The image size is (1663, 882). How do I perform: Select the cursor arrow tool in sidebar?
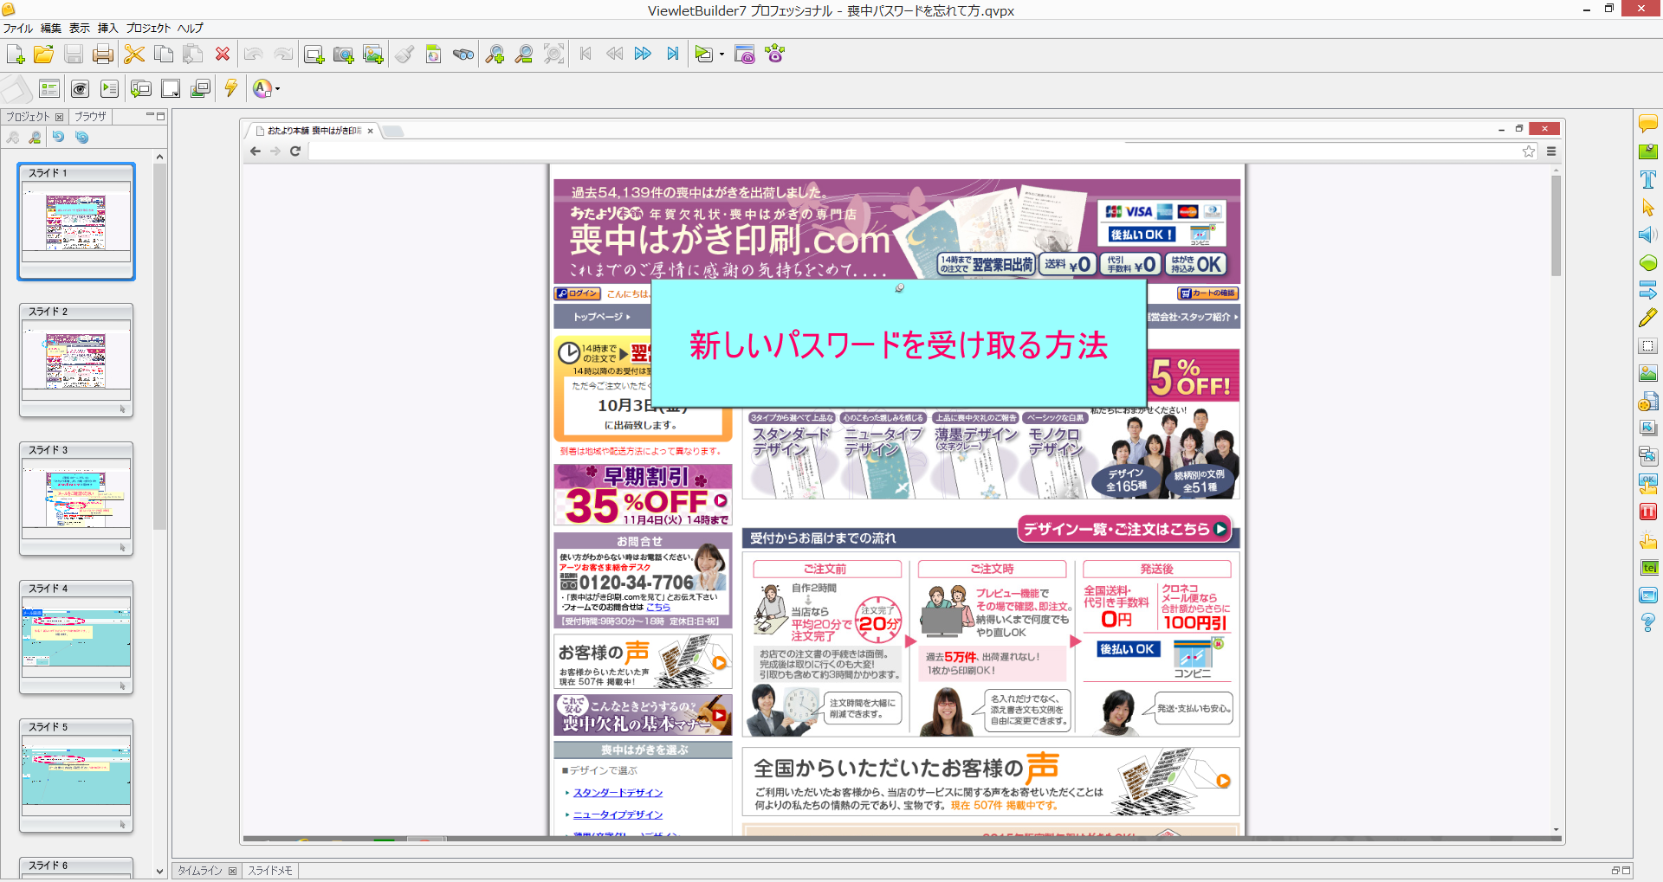pyautogui.click(x=1648, y=207)
